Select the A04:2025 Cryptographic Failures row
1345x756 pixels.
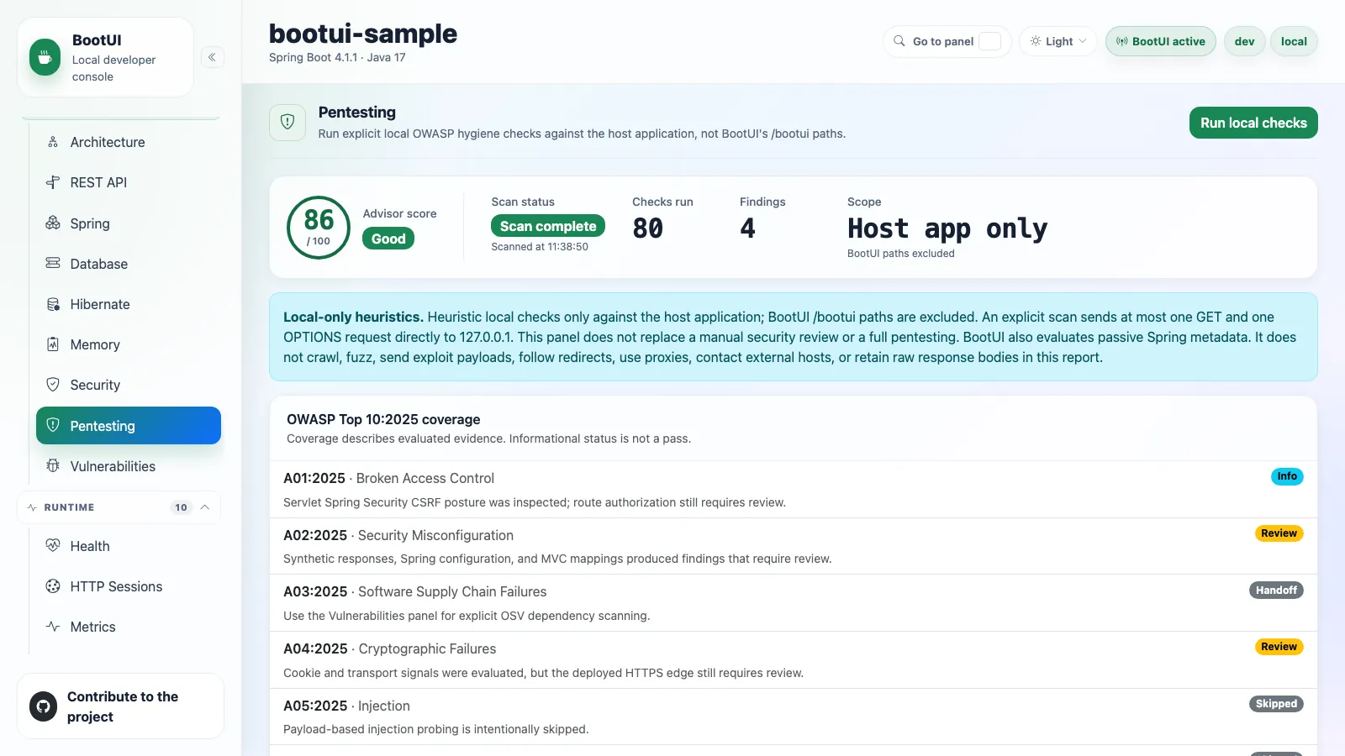(793, 660)
